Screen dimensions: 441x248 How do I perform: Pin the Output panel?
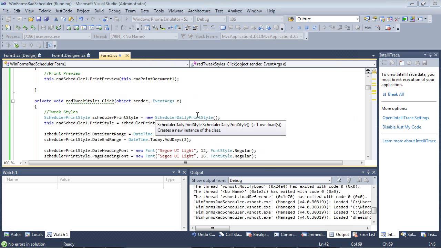pos(368,172)
